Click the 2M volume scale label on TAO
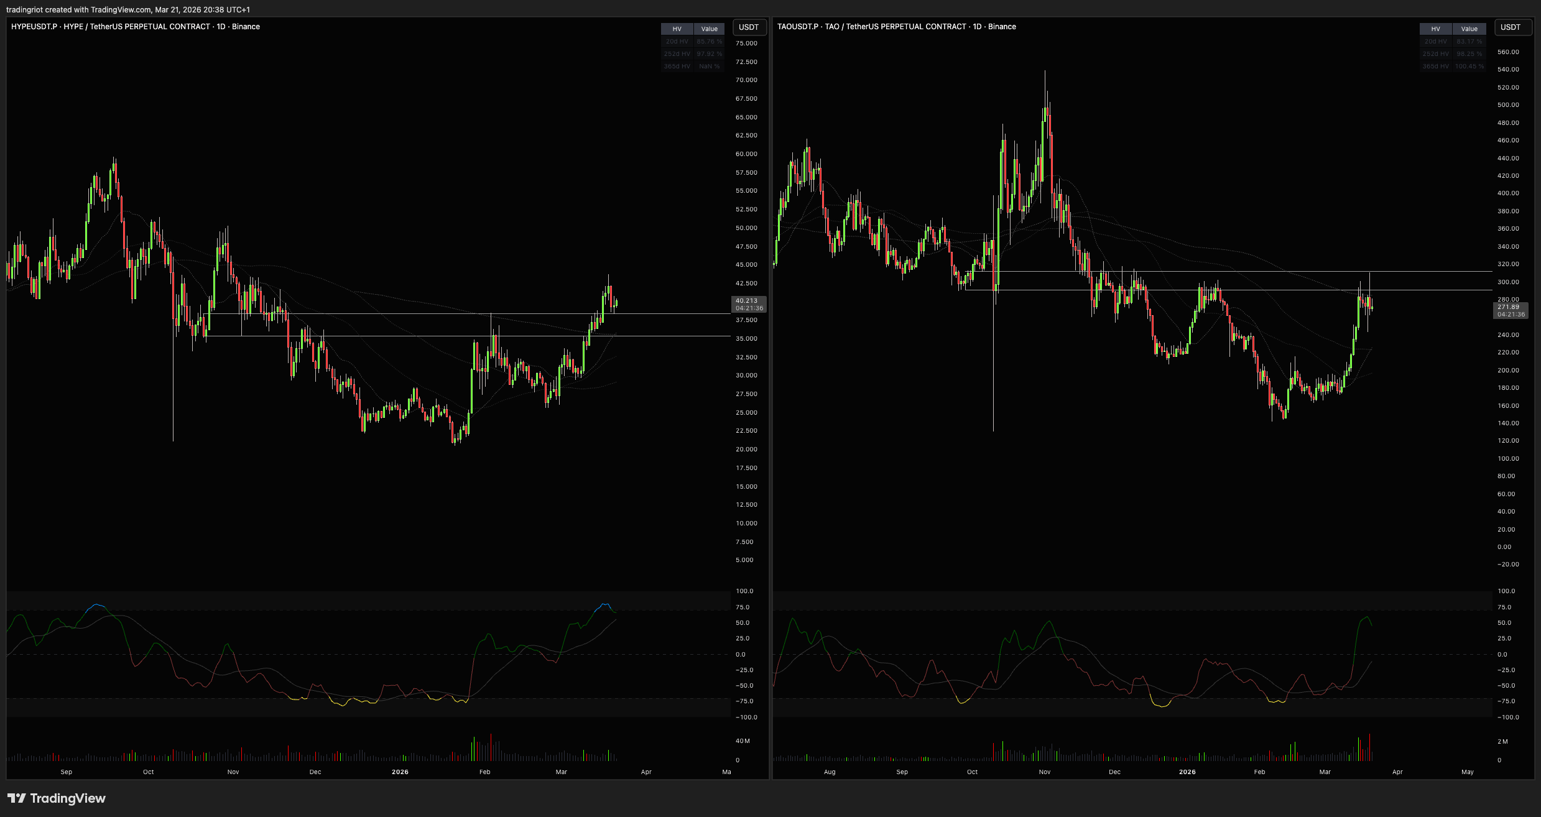The image size is (1541, 817). tap(1502, 742)
